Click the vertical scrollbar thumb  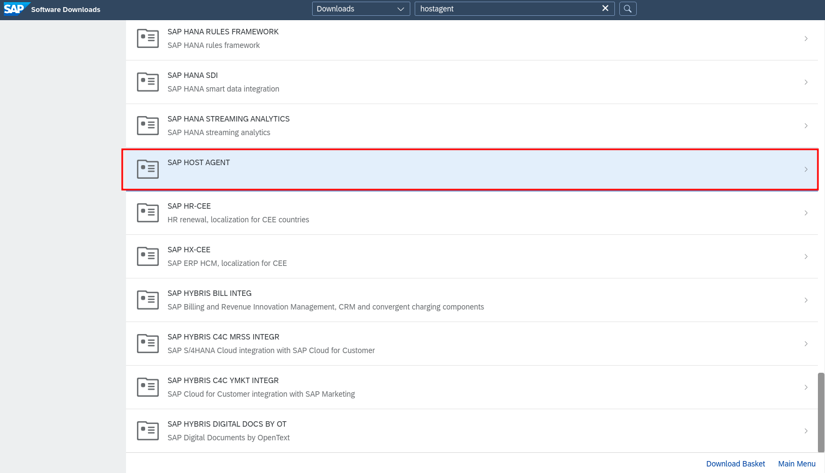[821, 411]
